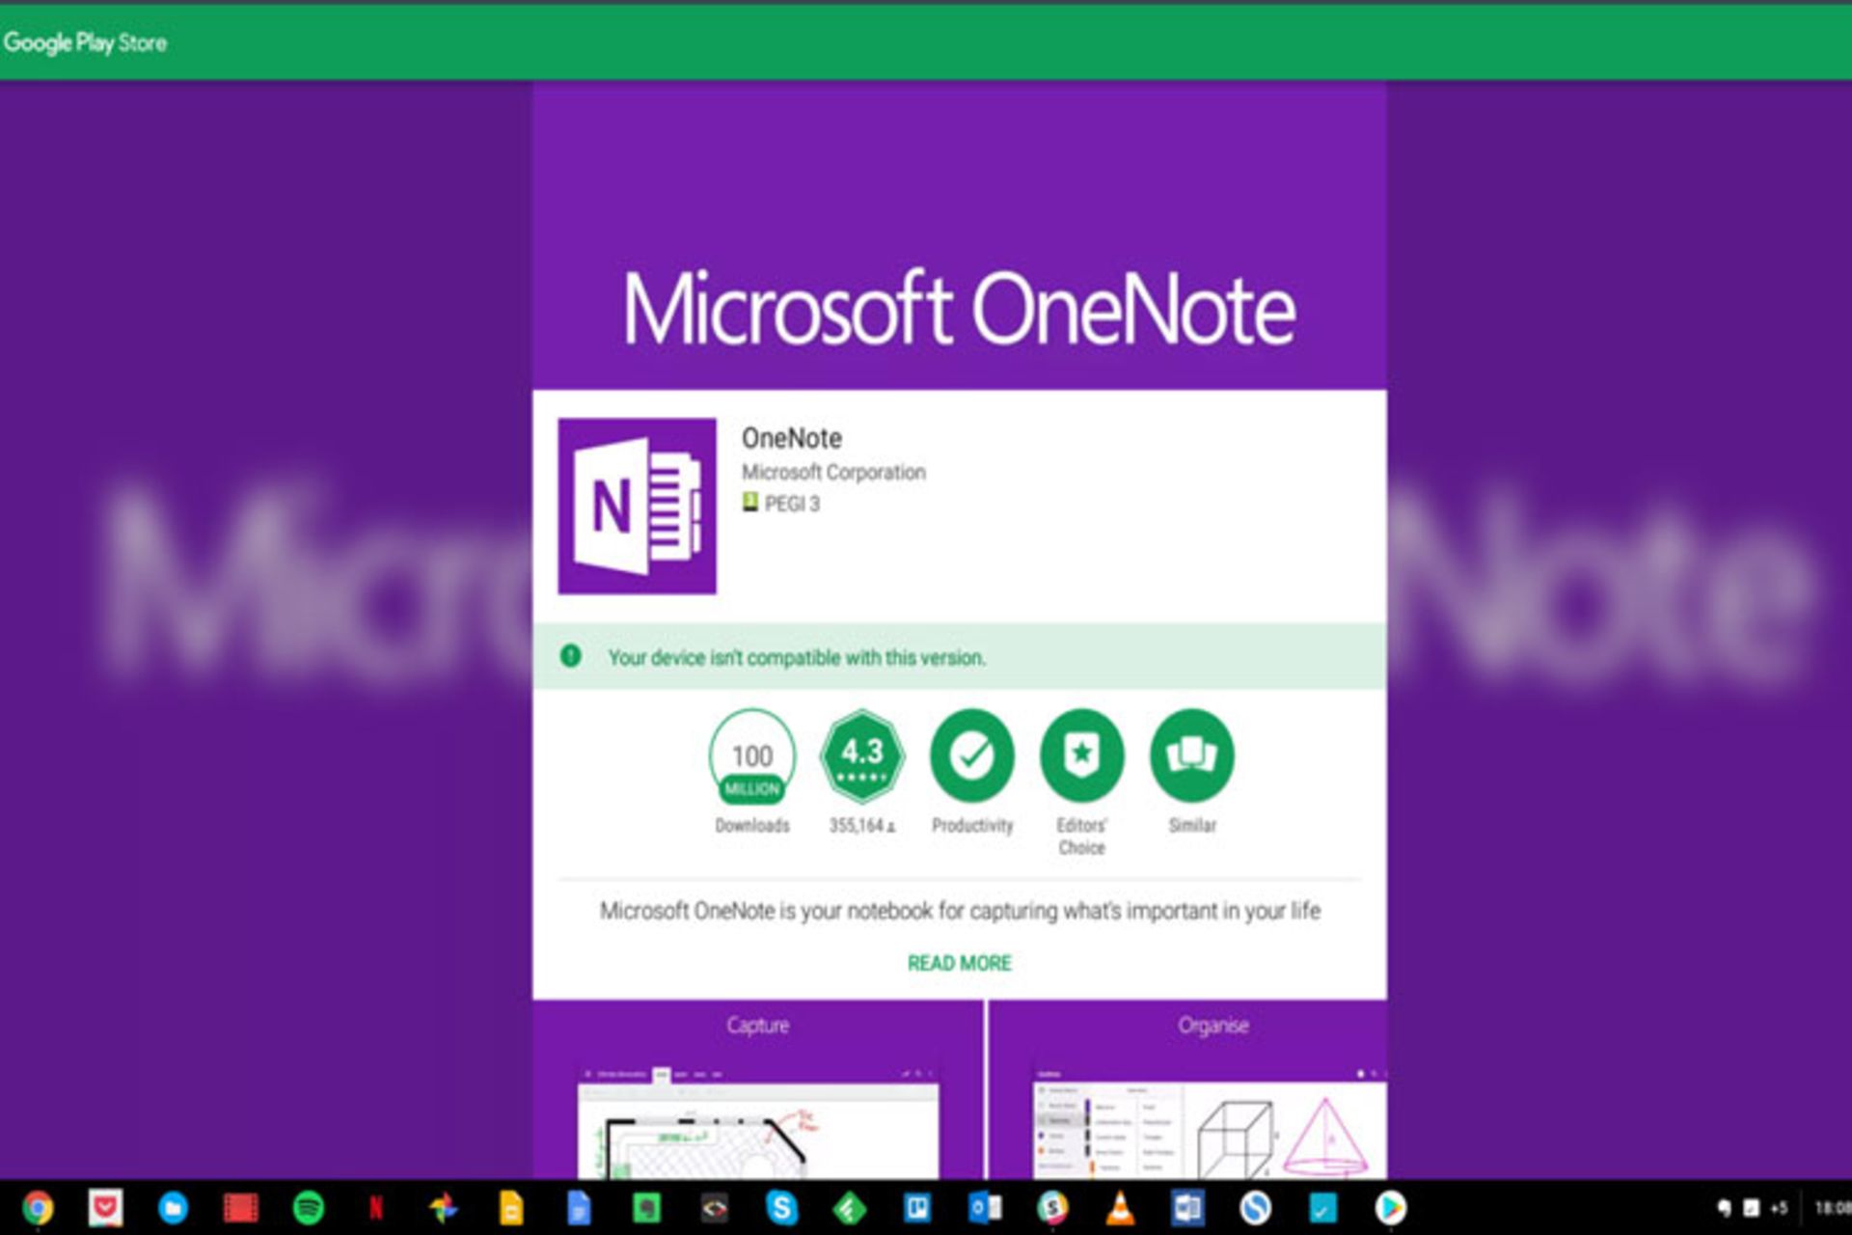The image size is (1852, 1235).
Task: Launch Feedly from the shelf
Action: tap(850, 1208)
